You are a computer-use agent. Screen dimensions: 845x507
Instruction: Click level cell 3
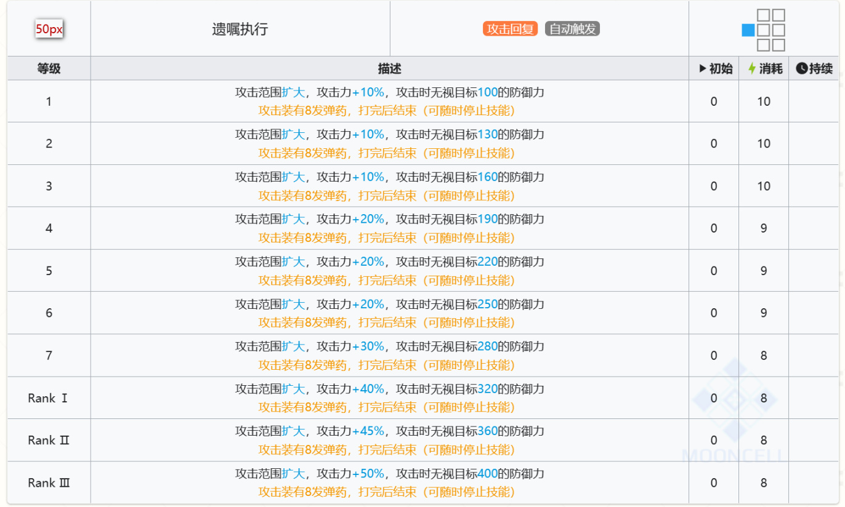click(x=49, y=186)
